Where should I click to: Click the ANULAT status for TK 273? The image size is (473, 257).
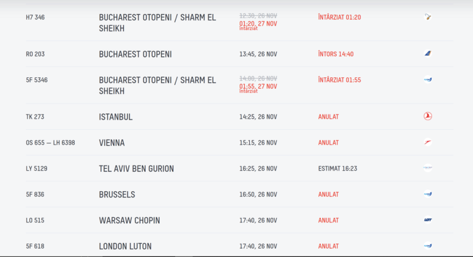(x=329, y=117)
